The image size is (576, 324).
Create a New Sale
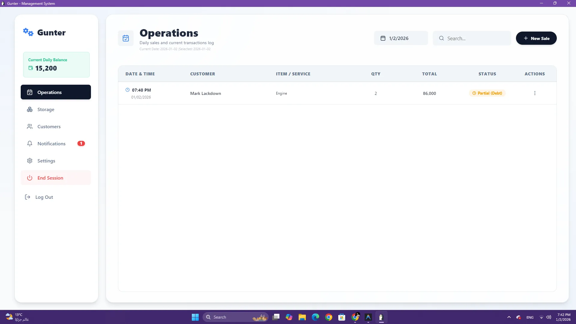click(536, 38)
